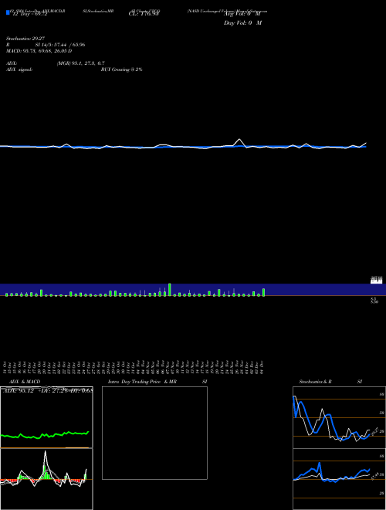Click the 'ADX: 95.12' readout in ADX panel

click(x=17, y=390)
